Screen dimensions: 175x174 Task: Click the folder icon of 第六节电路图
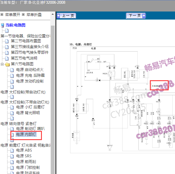pos(8,64)
